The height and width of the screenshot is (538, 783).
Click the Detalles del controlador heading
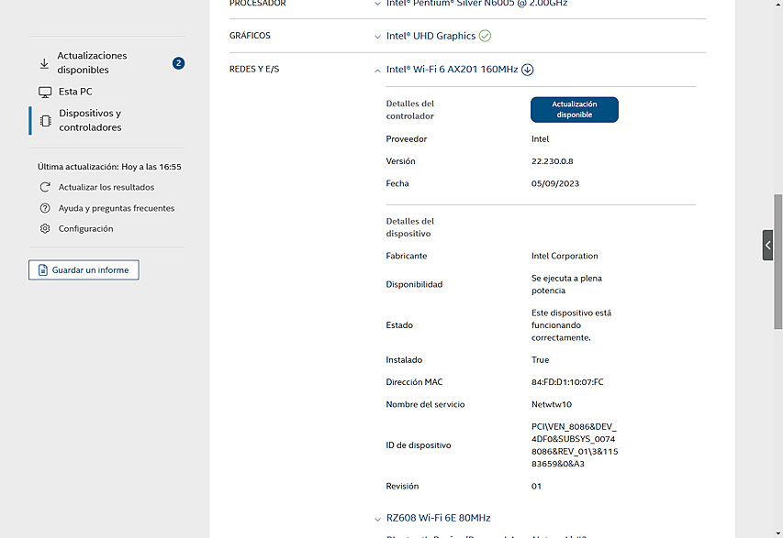[410, 110]
